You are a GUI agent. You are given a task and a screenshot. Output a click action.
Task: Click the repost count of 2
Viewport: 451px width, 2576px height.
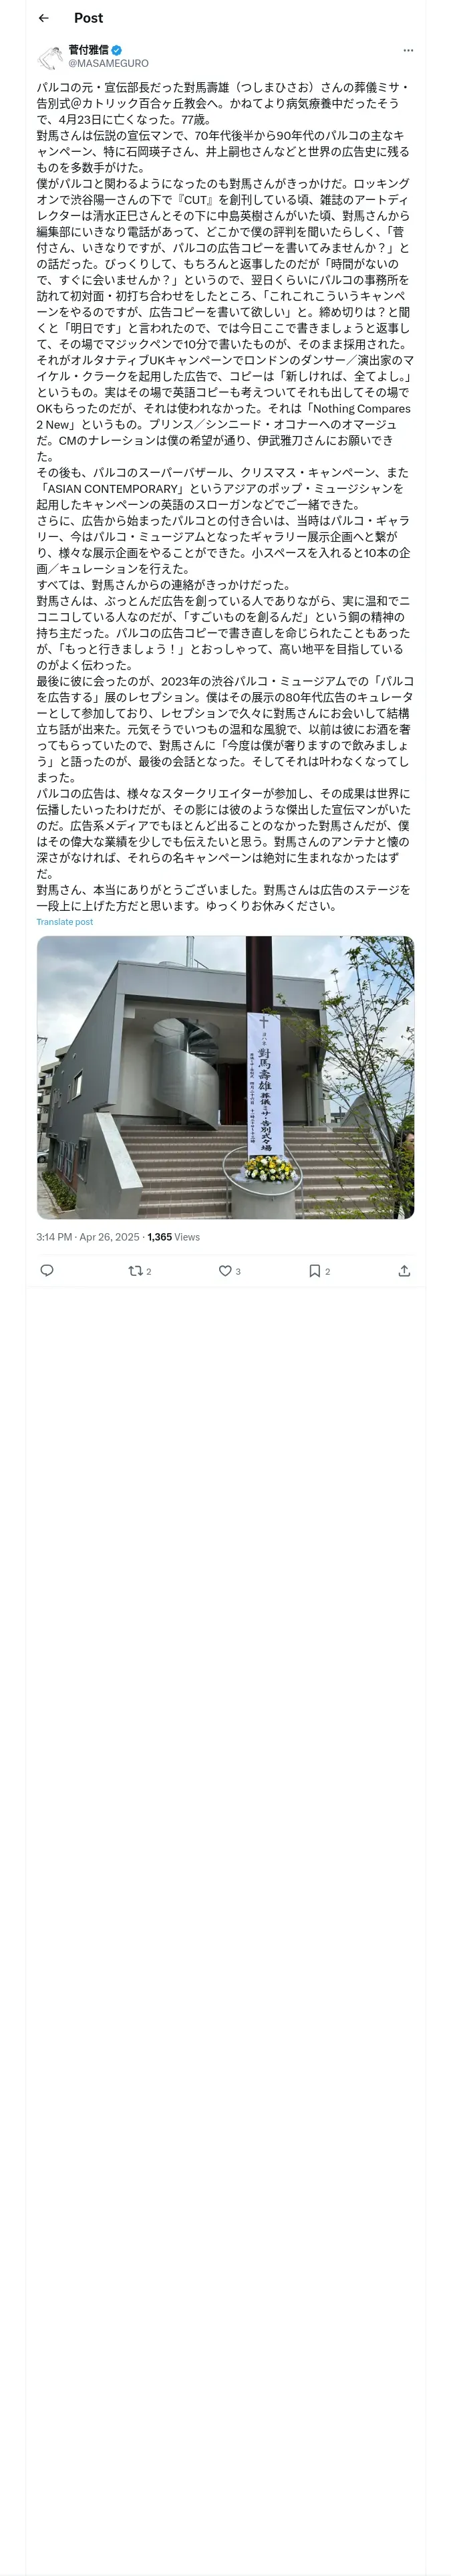149,1271
